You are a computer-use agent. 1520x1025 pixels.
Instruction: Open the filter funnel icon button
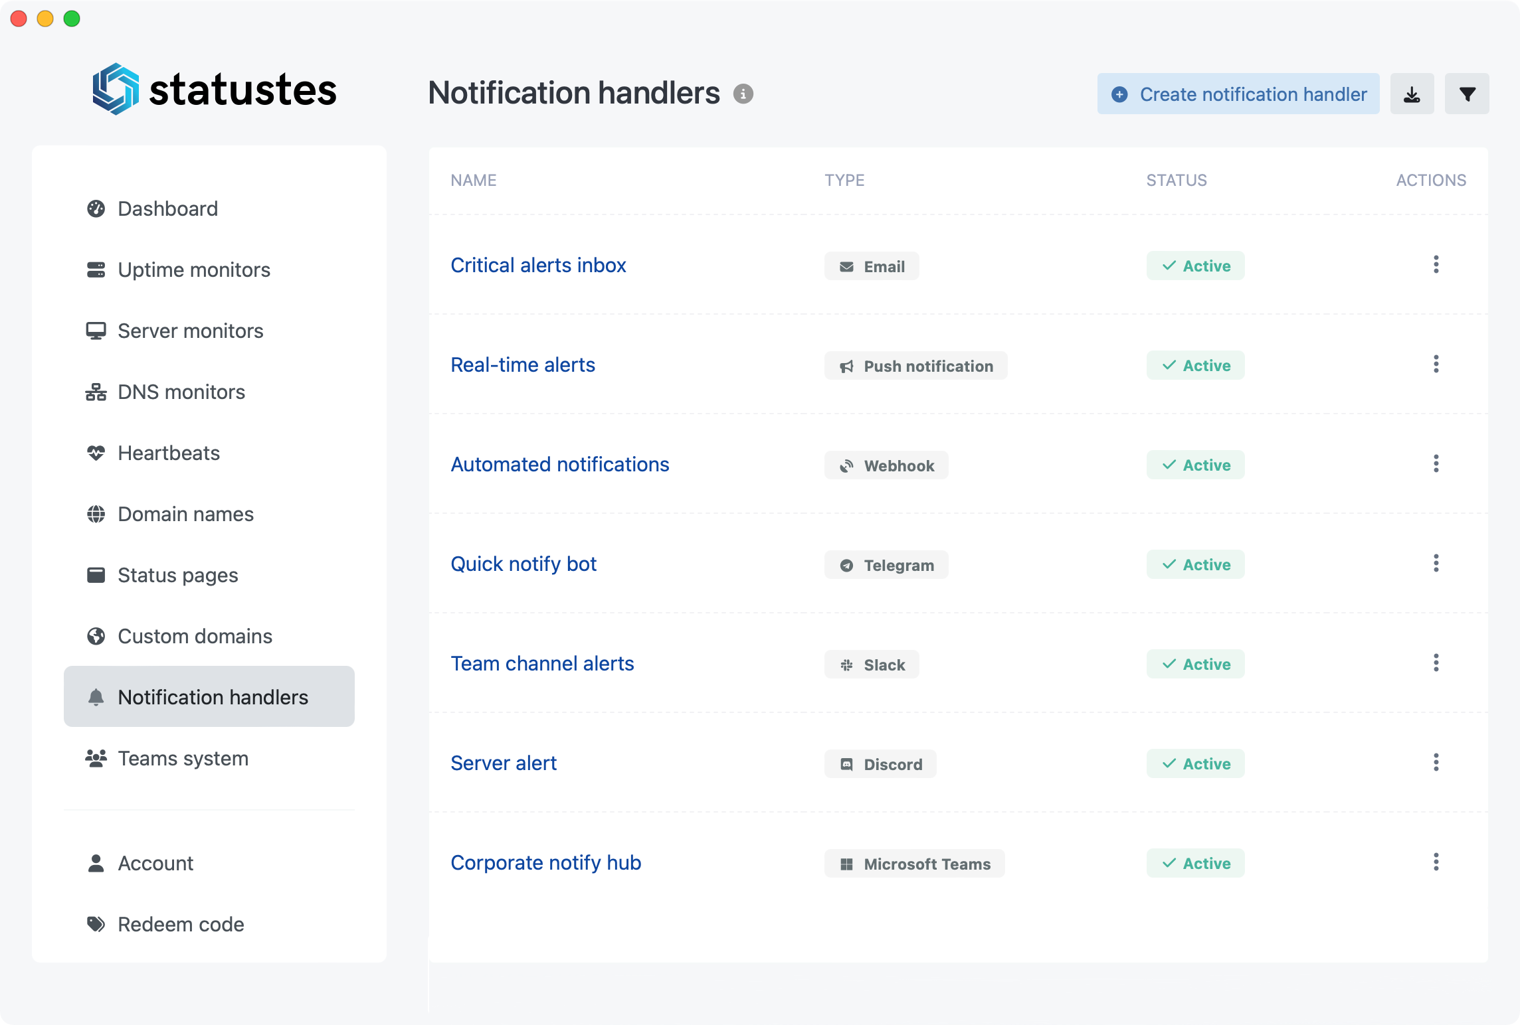coord(1467,94)
